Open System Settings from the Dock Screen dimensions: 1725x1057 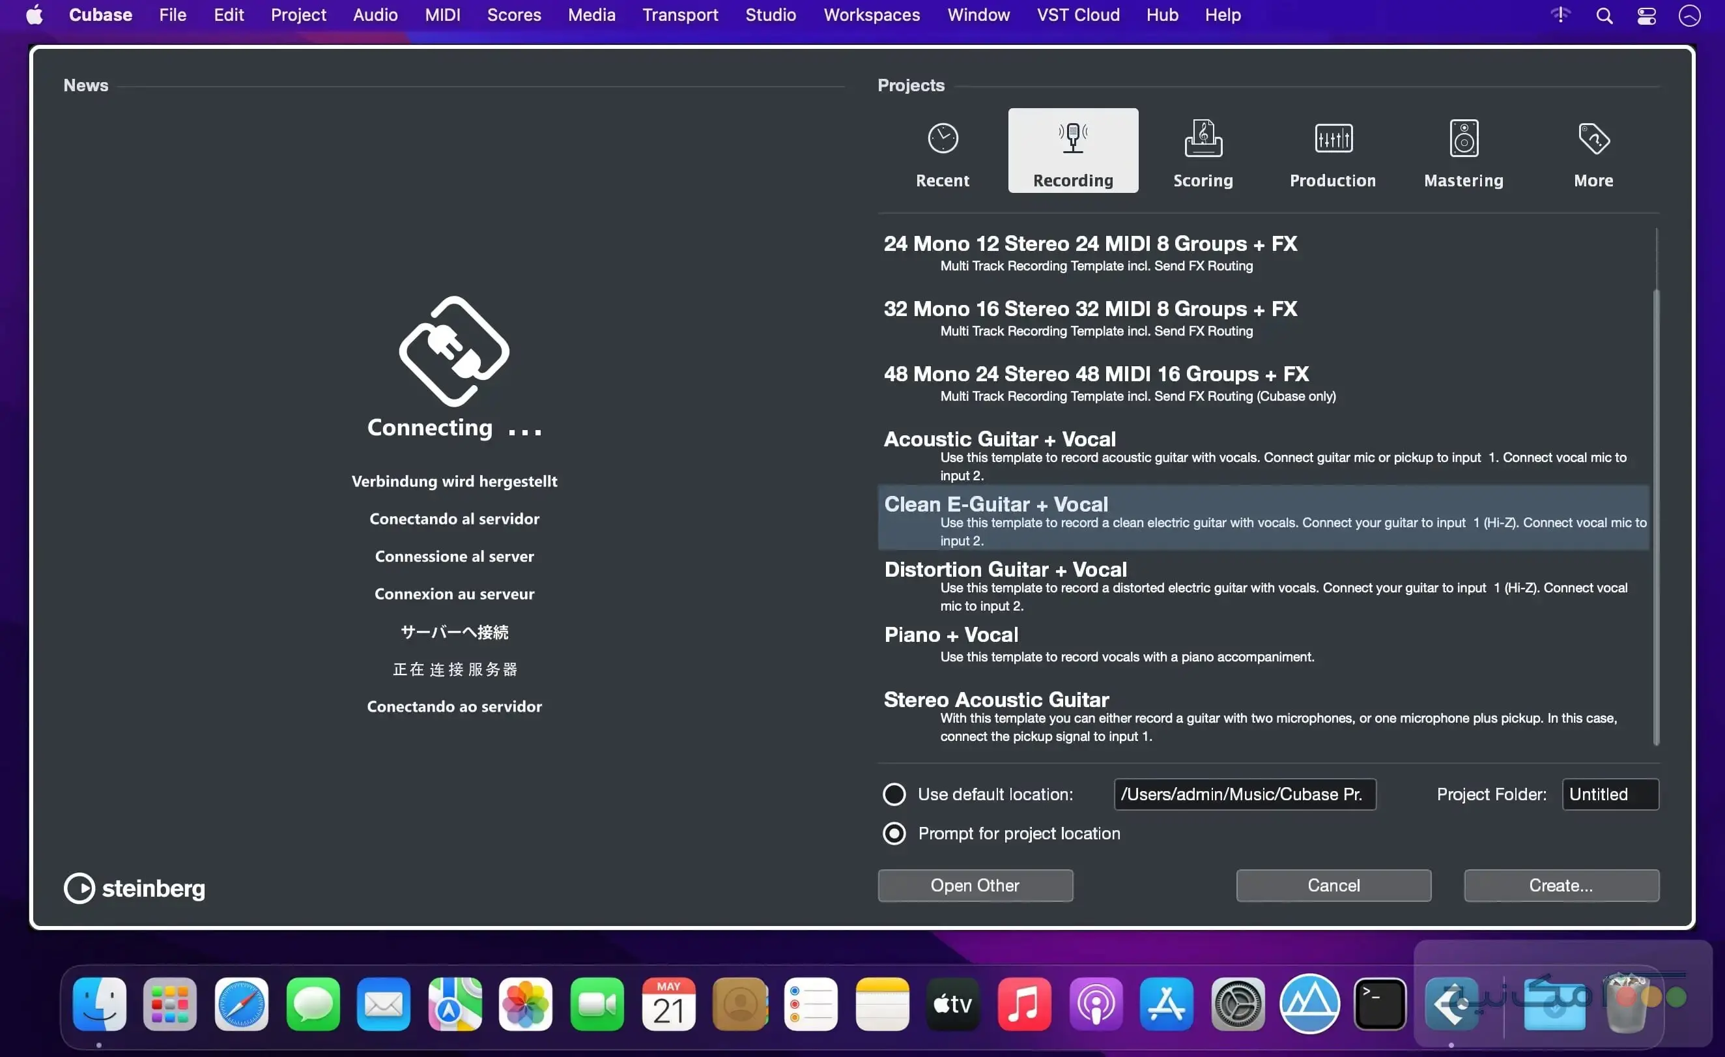(1238, 1004)
